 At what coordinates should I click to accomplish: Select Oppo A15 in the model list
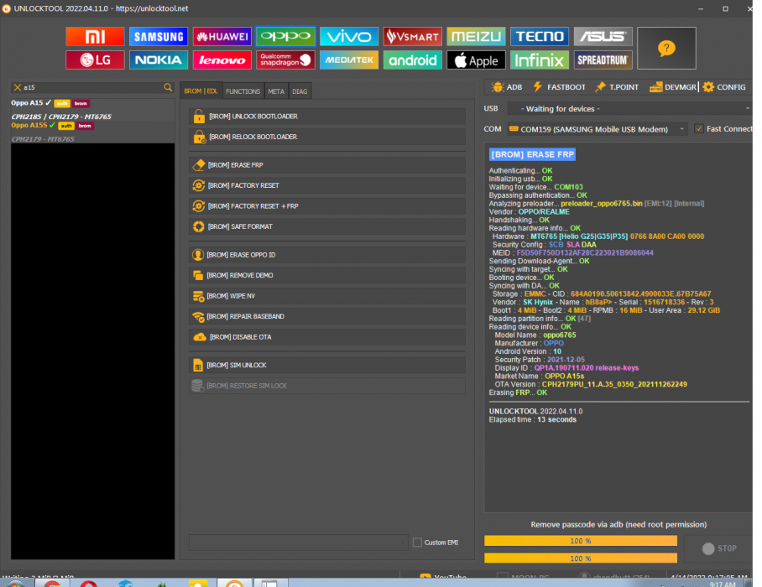92,109
